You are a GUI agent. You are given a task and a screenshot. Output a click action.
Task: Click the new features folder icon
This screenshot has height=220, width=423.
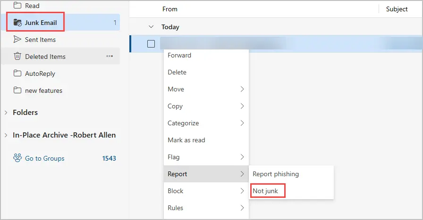[17, 90]
